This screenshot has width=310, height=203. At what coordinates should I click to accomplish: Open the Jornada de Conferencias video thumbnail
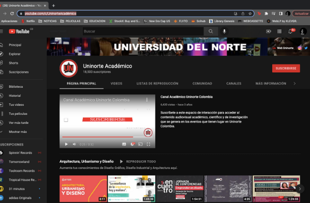[180, 188]
